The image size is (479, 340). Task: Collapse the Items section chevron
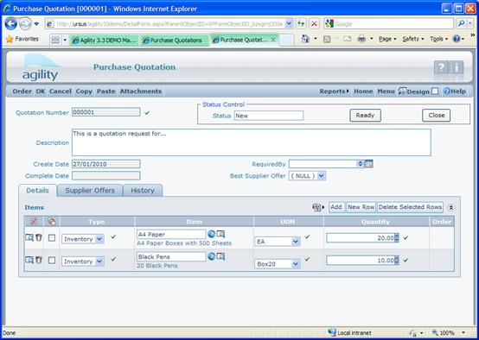[450, 207]
